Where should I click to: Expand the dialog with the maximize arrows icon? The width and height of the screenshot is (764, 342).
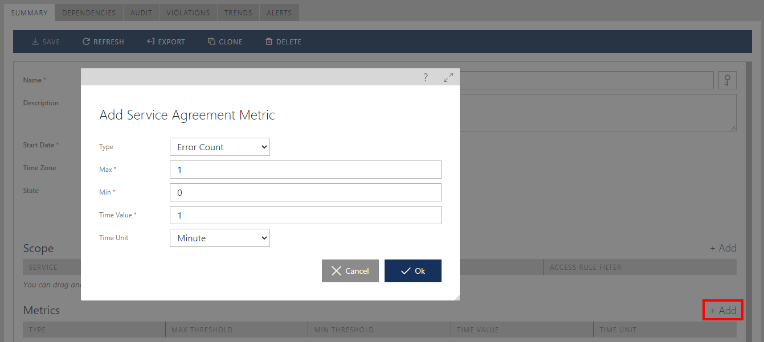(448, 77)
